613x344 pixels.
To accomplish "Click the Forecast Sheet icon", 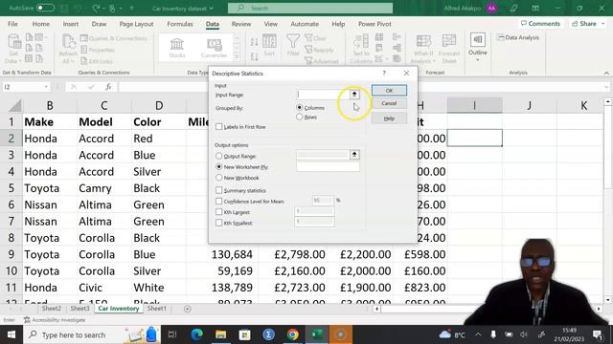I will coord(449,40).
